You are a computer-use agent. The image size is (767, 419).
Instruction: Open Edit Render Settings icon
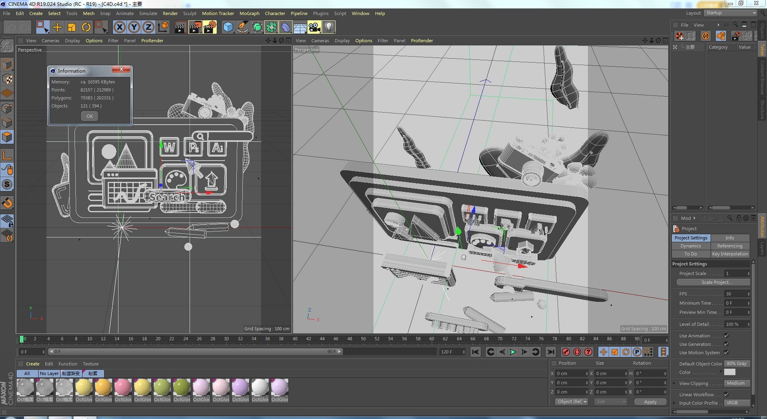210,27
